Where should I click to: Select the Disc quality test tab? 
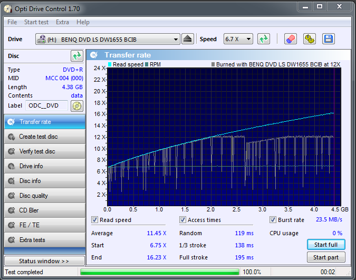45,196
